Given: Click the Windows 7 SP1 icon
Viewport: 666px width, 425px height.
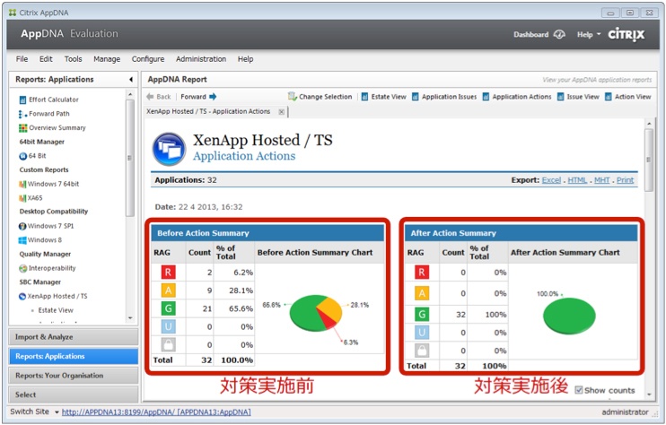Looking at the screenshot, I should point(22,226).
